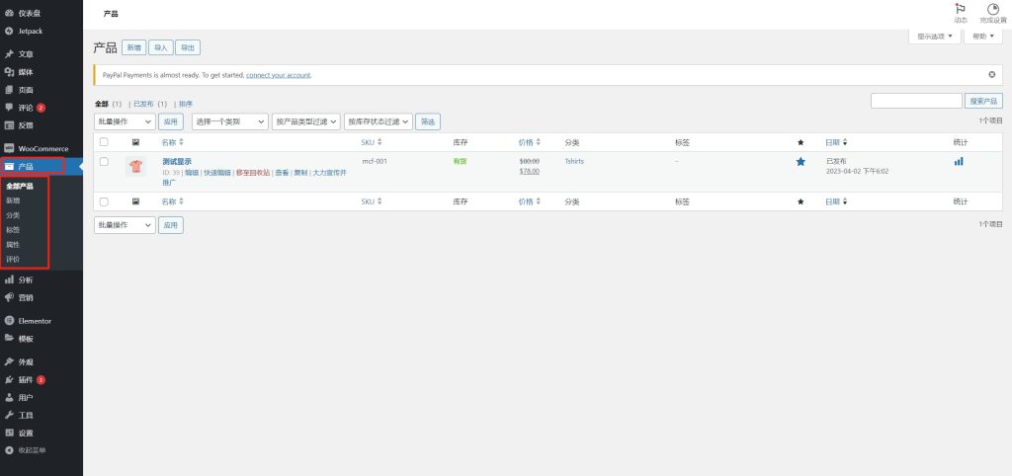Click the 新增 button beside the 产品 heading
The image size is (1012, 476).
pyautogui.click(x=133, y=47)
